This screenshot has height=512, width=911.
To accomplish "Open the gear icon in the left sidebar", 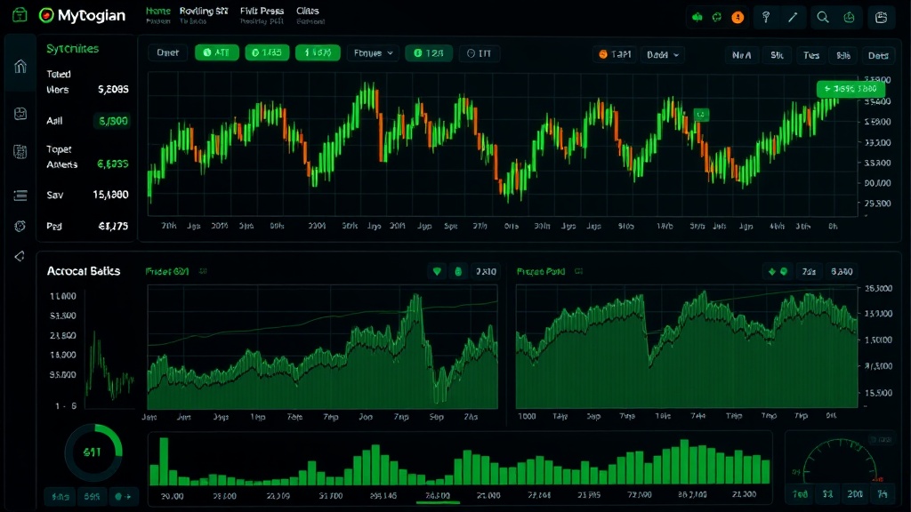I will tap(20, 226).
